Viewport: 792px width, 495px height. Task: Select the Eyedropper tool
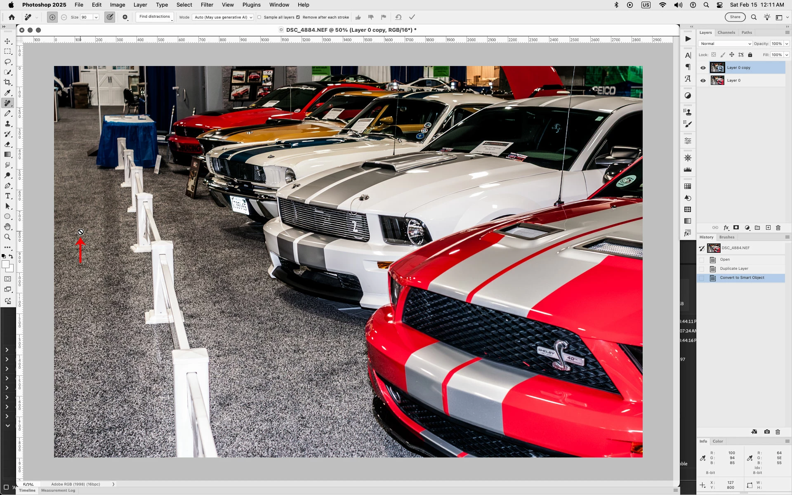click(7, 93)
